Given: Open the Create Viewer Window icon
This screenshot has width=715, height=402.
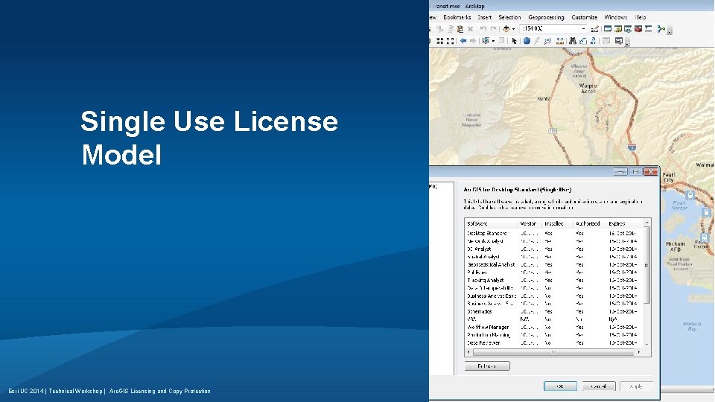Looking at the screenshot, I should pyautogui.click(x=619, y=41).
